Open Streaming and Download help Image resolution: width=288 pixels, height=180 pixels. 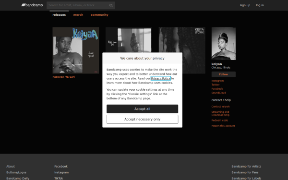pyautogui.click(x=220, y=113)
